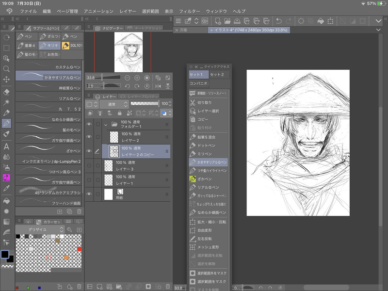
Task: Click the red swatch in color set
Action: [x=79, y=249]
